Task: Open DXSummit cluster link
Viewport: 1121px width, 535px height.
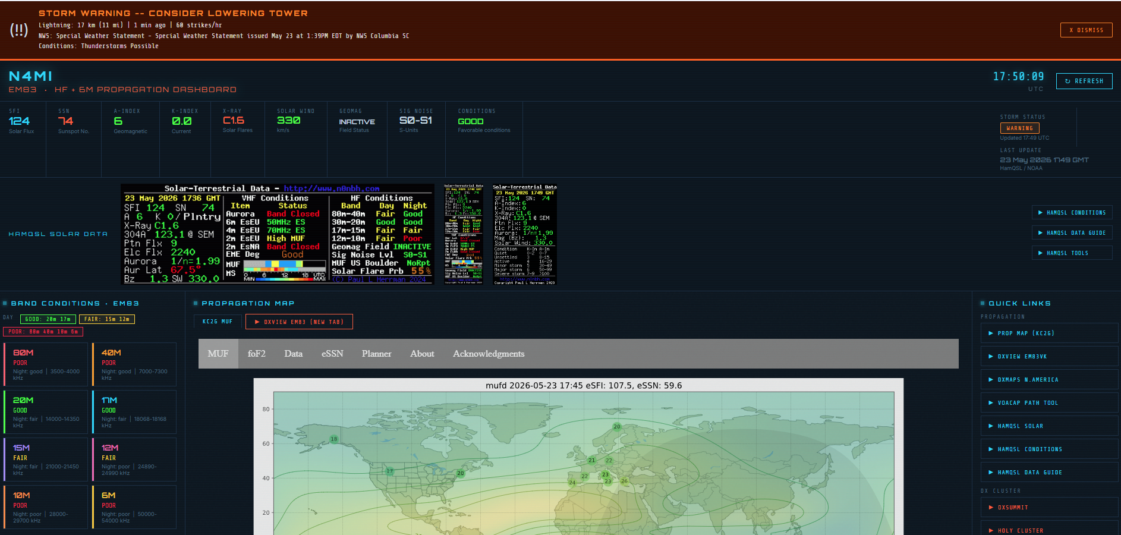Action: [1049, 507]
